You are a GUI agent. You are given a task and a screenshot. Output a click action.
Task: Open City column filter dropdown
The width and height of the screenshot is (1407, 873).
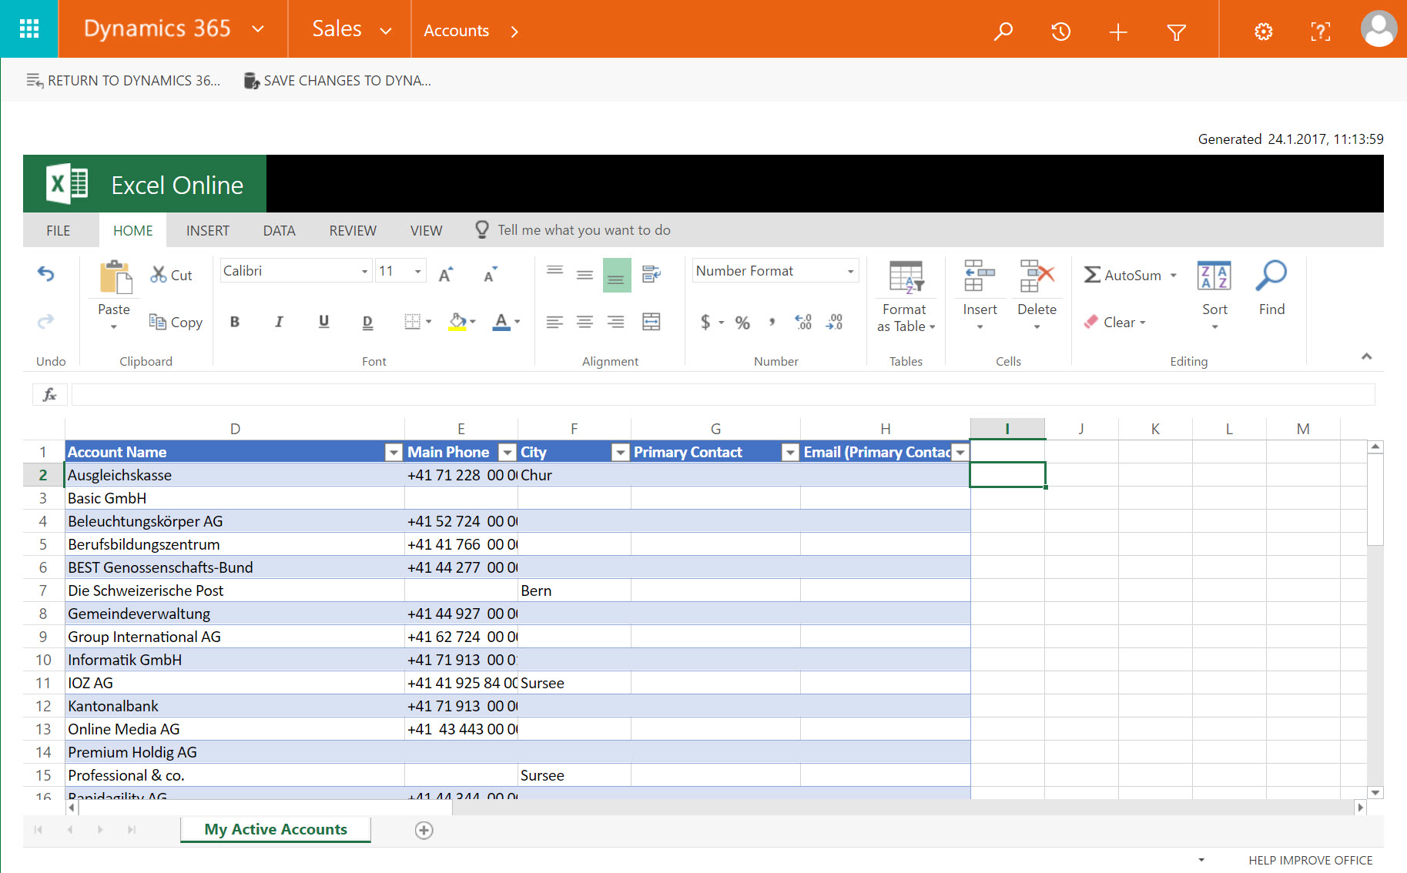(x=620, y=453)
